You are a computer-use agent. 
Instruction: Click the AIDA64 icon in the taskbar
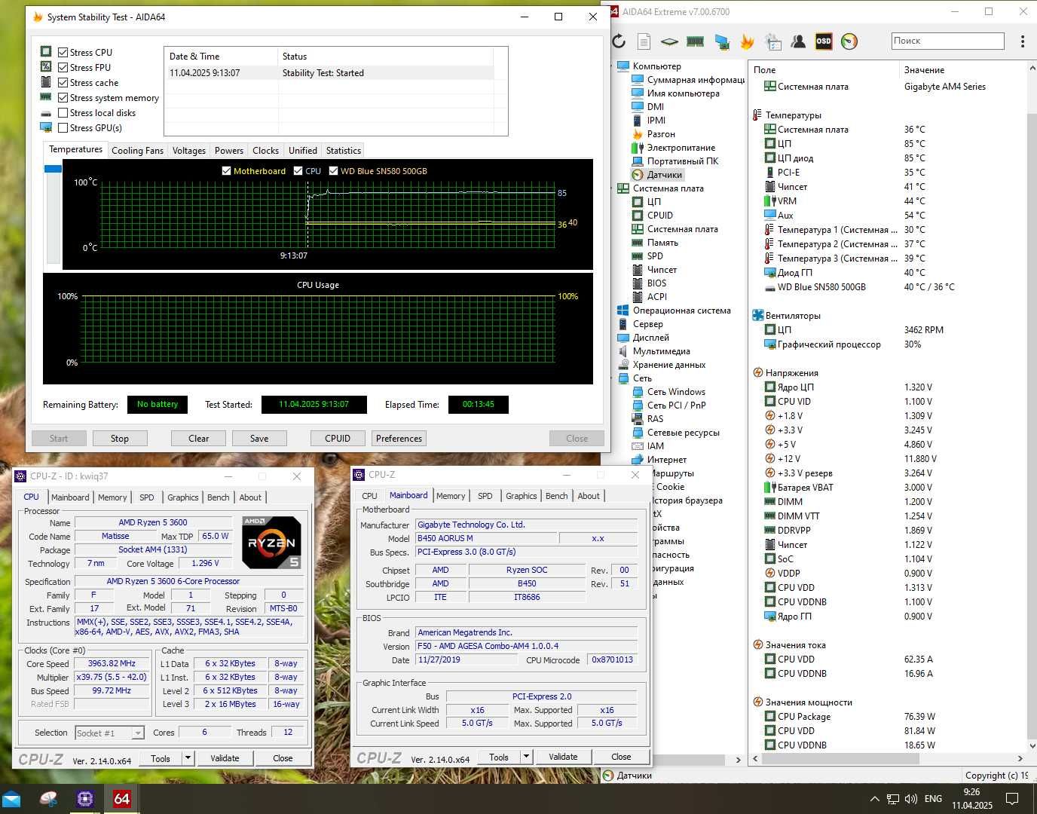coord(121,798)
